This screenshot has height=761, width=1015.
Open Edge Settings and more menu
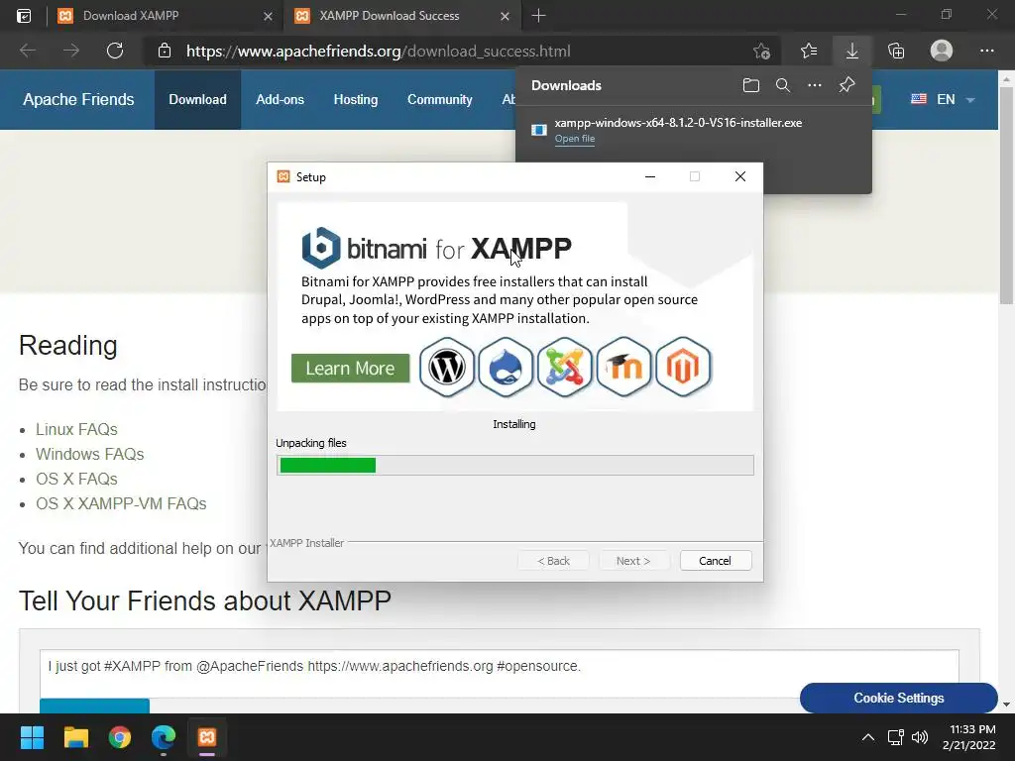(x=986, y=51)
